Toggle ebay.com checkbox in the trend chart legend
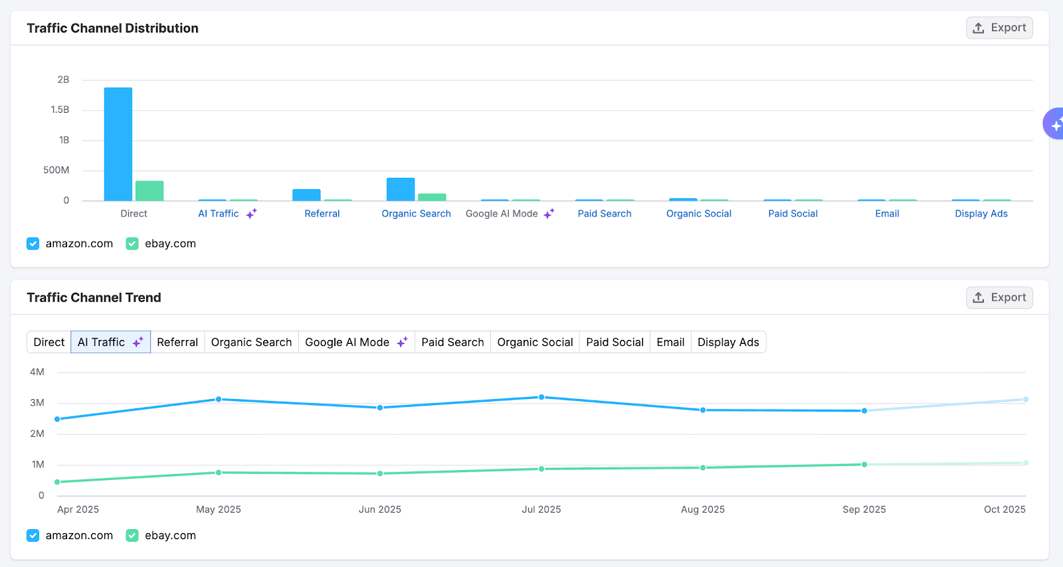Screen dimensions: 1063x567 [132, 536]
